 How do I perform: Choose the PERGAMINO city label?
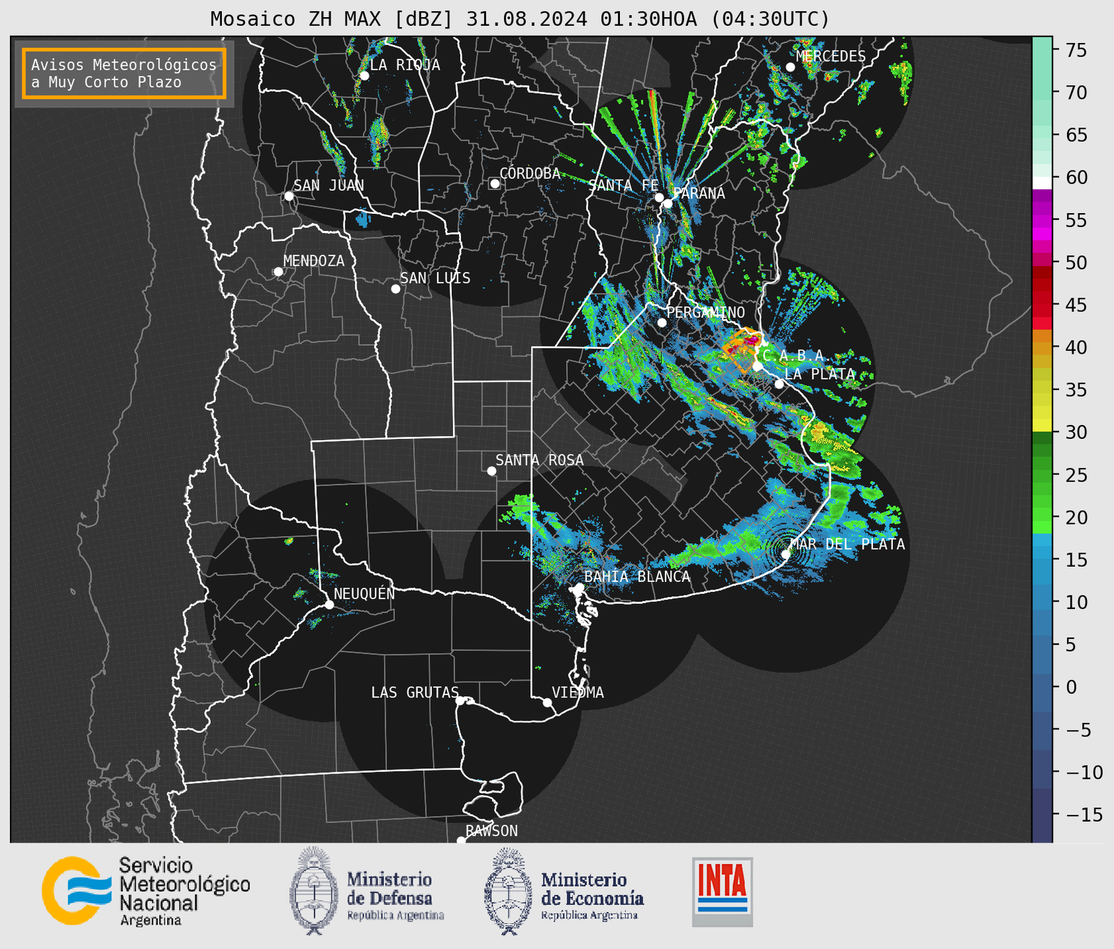pyautogui.click(x=705, y=312)
